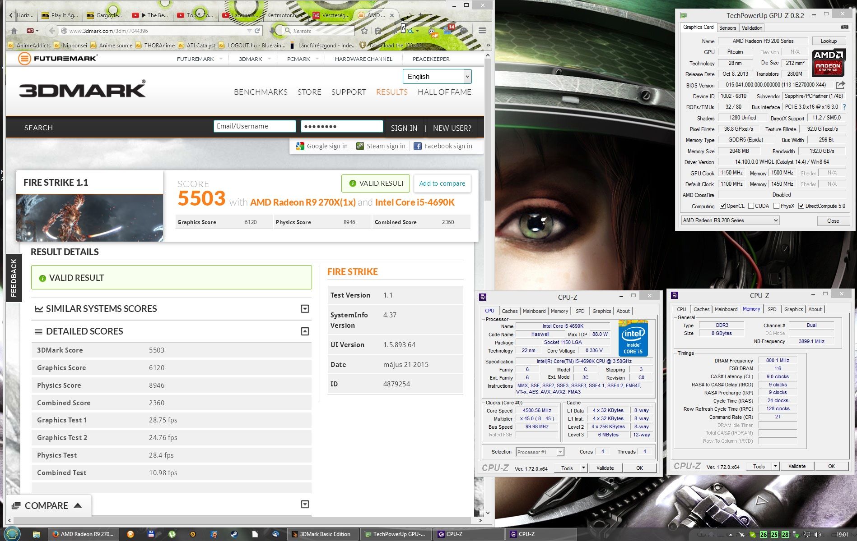Open the BENCHMARKS menu on 3DMark
The image size is (857, 541).
tap(261, 92)
